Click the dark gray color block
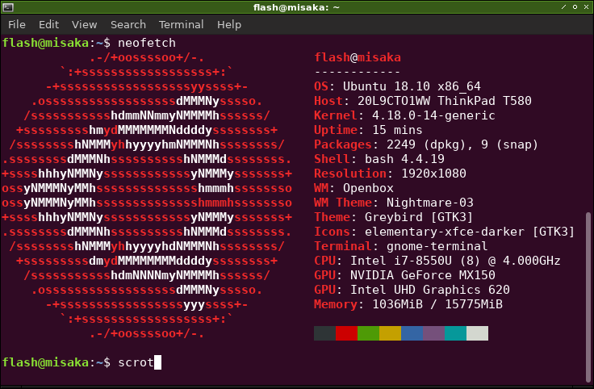Screen dimensions: 594x389 pos(324,333)
